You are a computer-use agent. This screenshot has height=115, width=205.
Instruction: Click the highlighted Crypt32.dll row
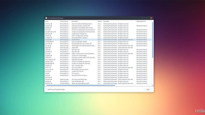pyautogui.click(x=98, y=40)
